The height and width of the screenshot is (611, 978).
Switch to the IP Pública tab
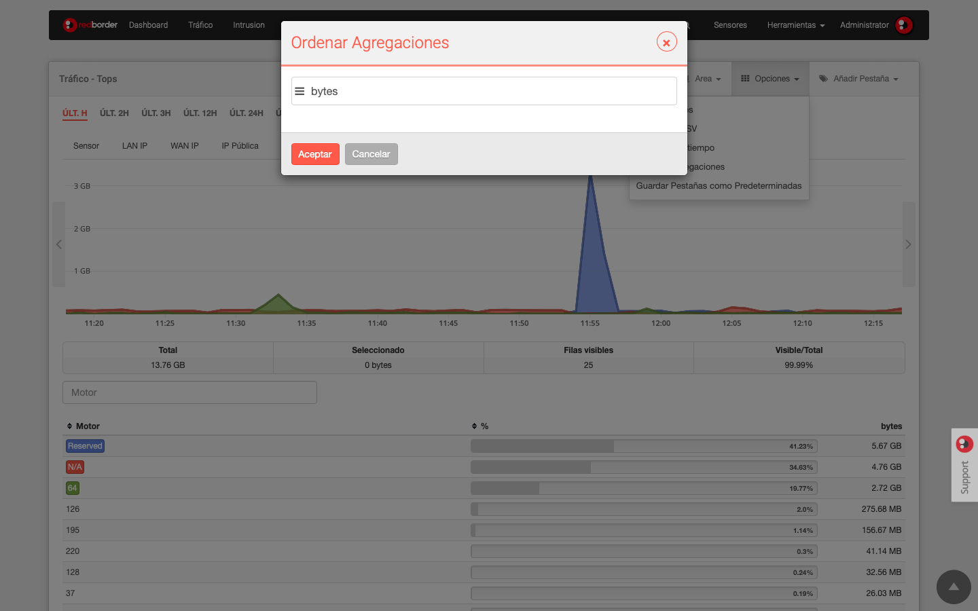coord(240,146)
